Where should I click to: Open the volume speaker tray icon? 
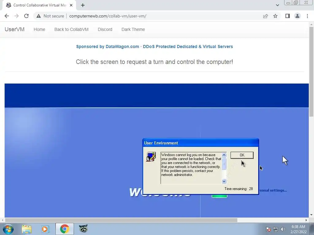[x=283, y=229]
